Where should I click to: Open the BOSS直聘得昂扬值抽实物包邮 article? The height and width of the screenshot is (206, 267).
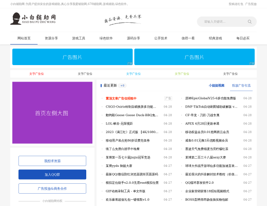coord(207,199)
